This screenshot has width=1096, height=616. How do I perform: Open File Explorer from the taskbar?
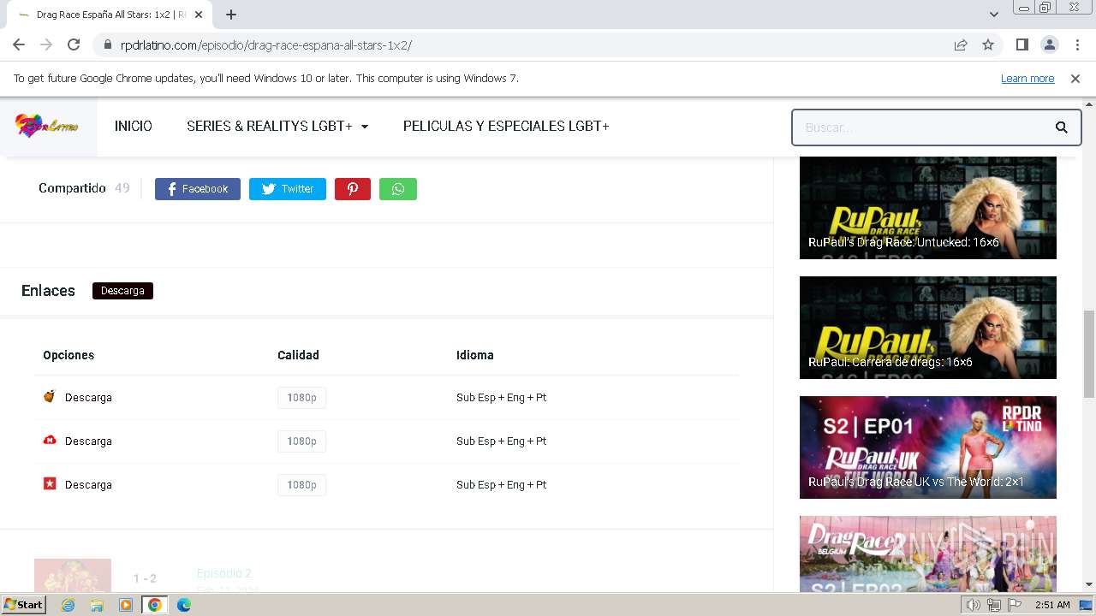(97, 605)
